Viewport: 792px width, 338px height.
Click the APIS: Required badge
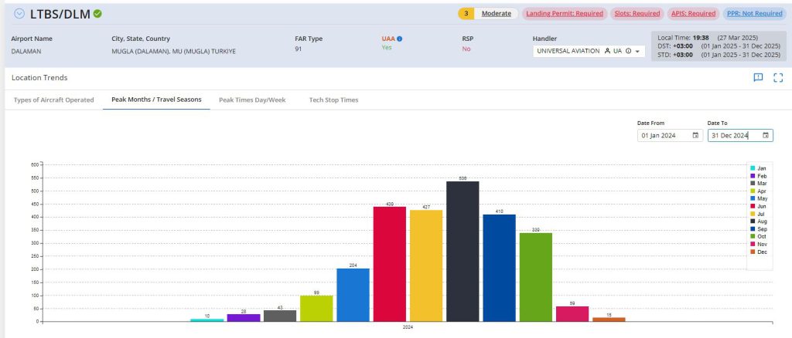[693, 14]
